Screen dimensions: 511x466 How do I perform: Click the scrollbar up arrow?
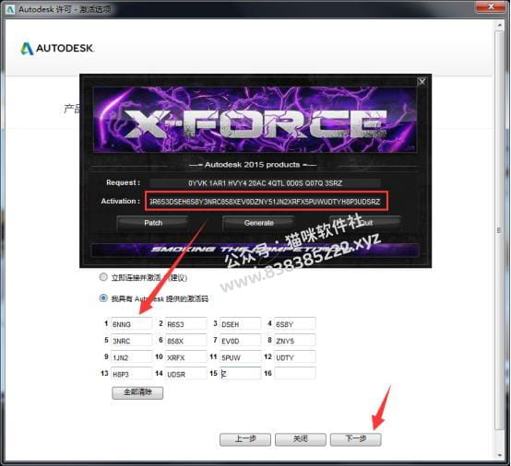click(x=499, y=25)
